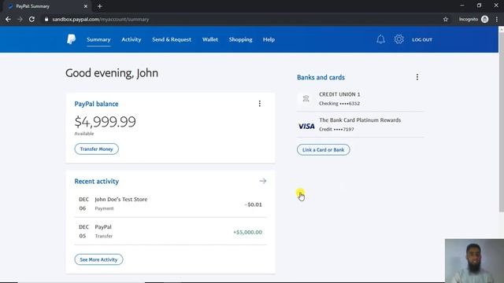Click the Transfer Money button
504x283 pixels.
click(x=96, y=149)
